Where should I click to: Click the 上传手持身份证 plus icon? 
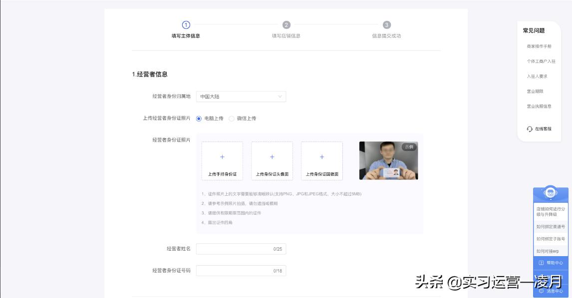[x=222, y=156]
